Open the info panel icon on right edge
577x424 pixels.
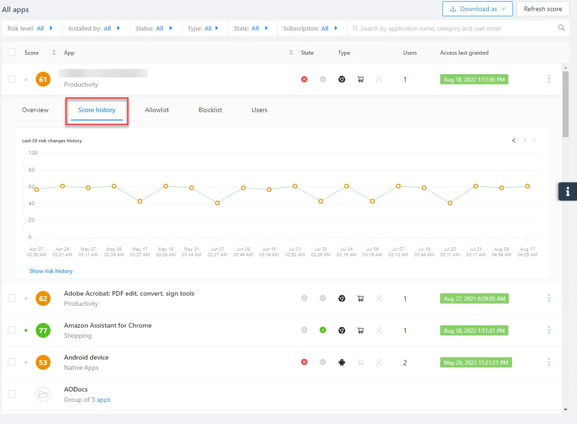point(567,191)
